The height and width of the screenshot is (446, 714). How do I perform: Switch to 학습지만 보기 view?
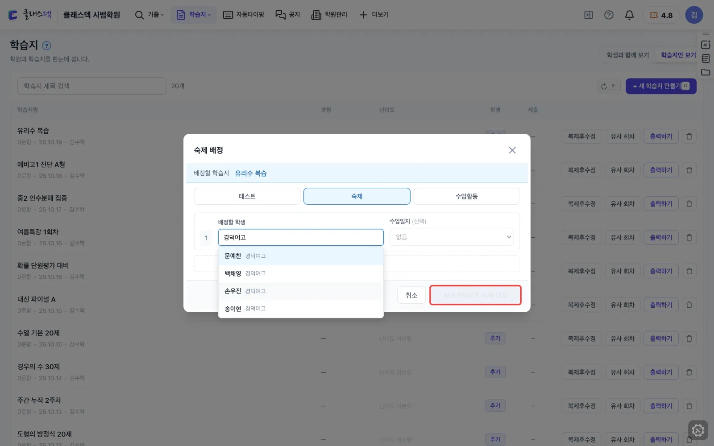(678, 55)
